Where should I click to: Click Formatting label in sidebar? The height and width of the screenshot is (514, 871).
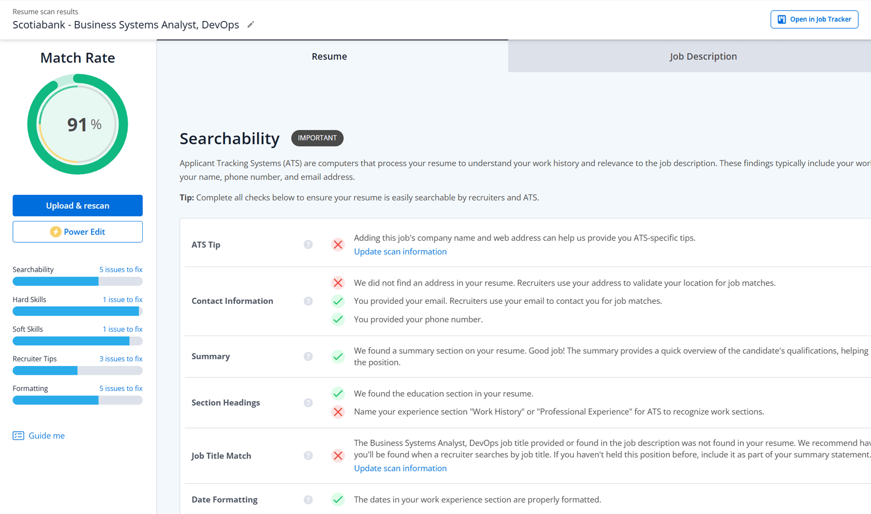pos(30,389)
